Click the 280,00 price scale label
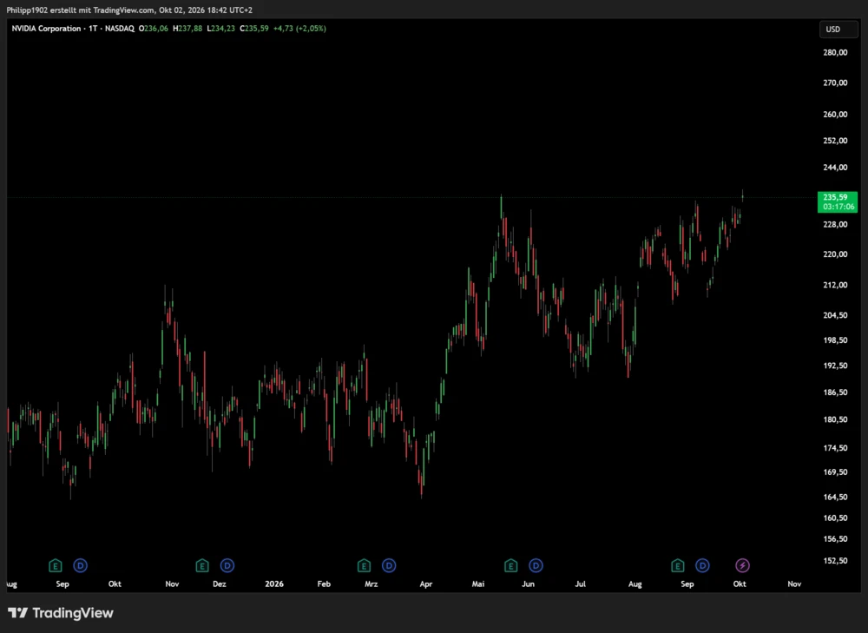Viewport: 868px width, 633px height. click(x=835, y=52)
